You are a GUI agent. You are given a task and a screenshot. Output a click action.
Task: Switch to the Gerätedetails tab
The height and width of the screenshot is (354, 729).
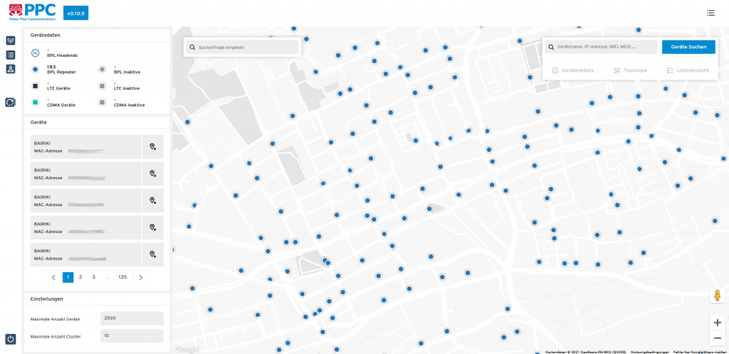tap(572, 70)
